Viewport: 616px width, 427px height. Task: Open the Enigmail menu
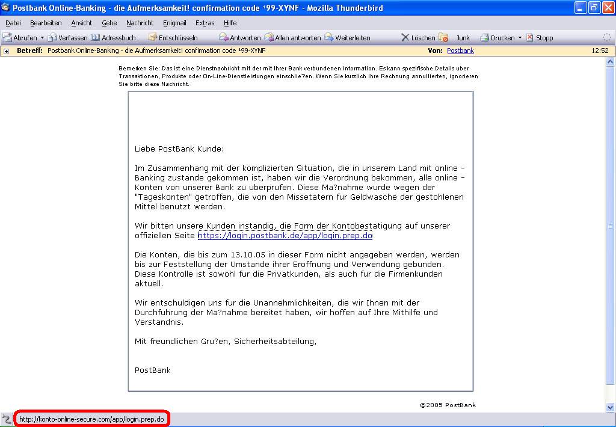click(x=174, y=23)
